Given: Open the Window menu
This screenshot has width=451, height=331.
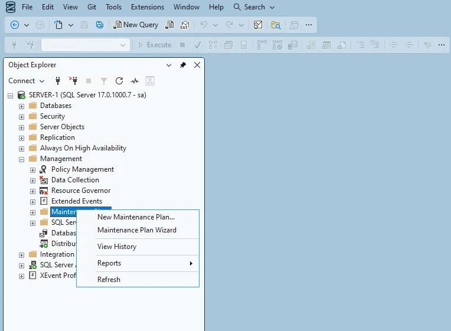Looking at the screenshot, I should point(187,7).
